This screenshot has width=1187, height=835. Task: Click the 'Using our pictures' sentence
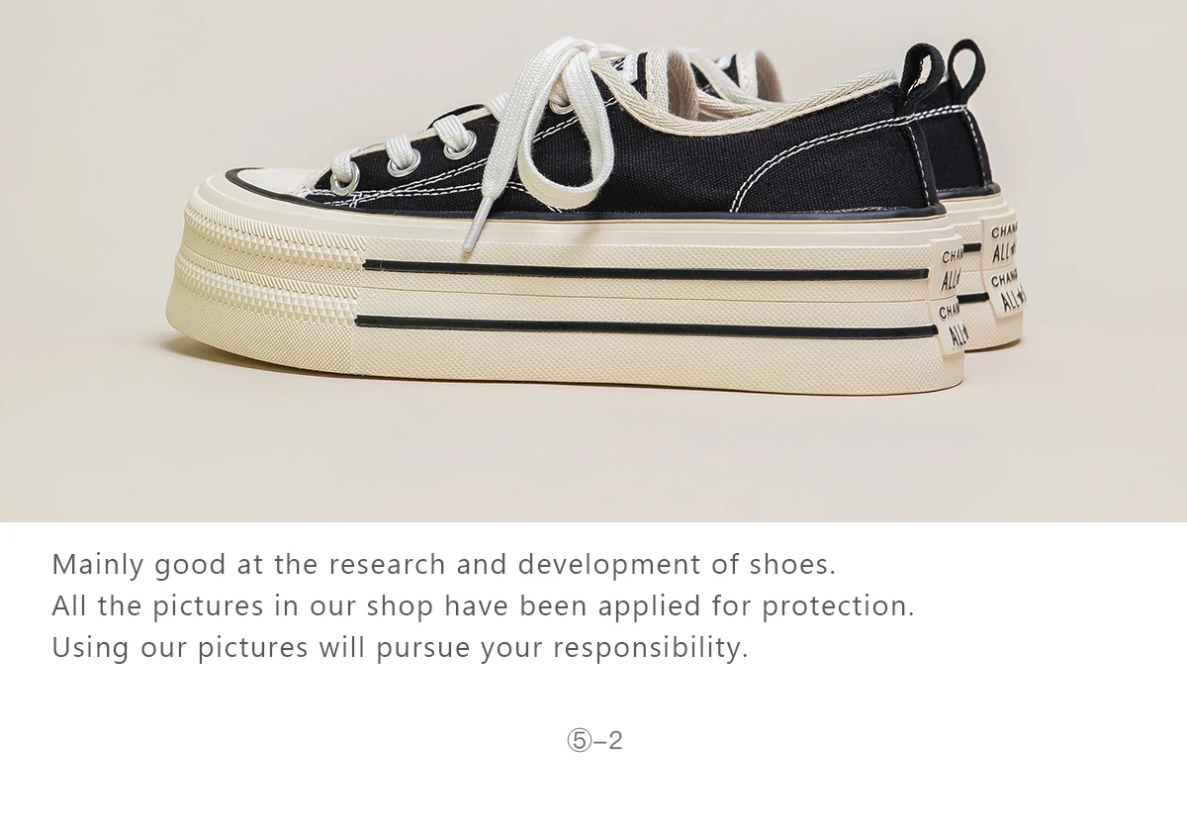pos(400,648)
